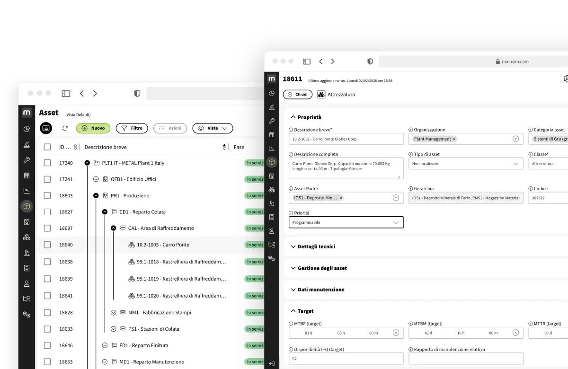Click the Nuovo button to create an asset
The width and height of the screenshot is (568, 369).
click(x=93, y=128)
